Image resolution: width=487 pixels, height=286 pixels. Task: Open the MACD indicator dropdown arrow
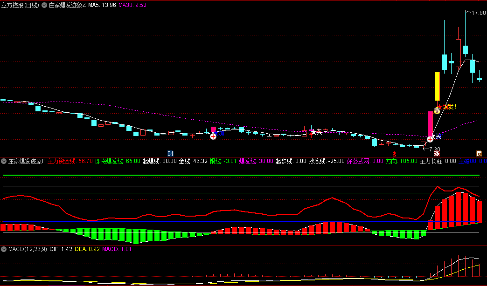click(4, 249)
